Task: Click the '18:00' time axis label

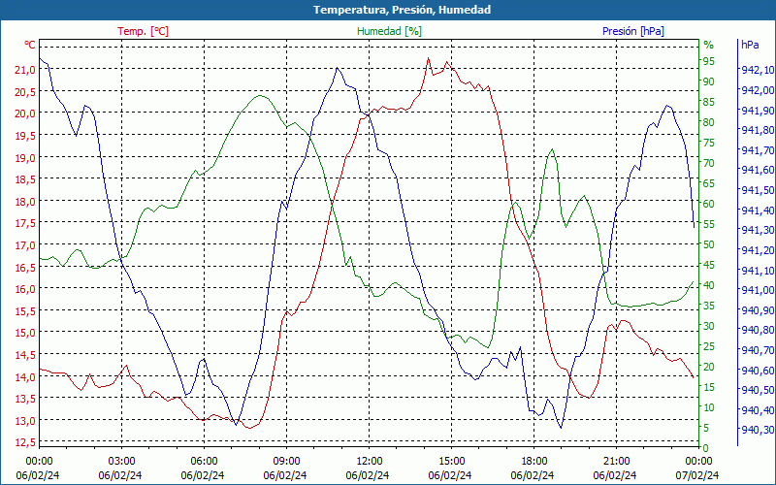Action: pos(534,462)
